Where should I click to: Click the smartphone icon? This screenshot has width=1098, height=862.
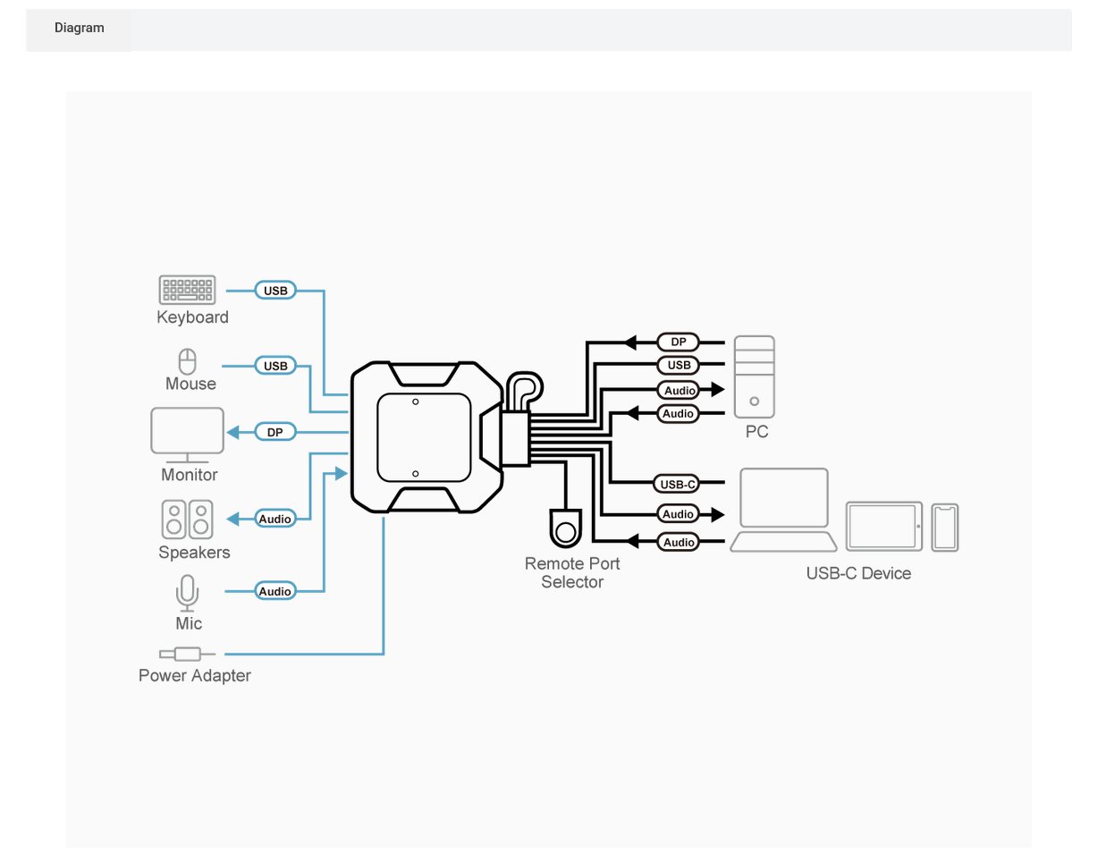click(x=945, y=528)
